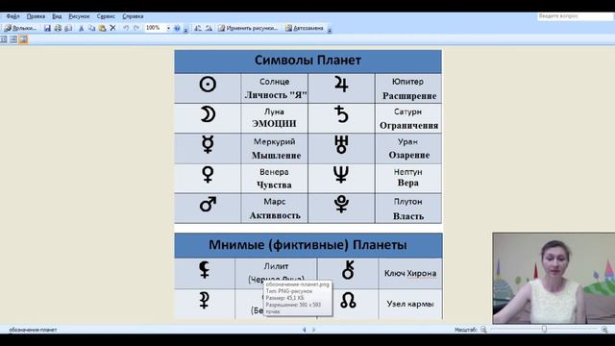Go to next picture arrow in status bar

[x=313, y=330]
